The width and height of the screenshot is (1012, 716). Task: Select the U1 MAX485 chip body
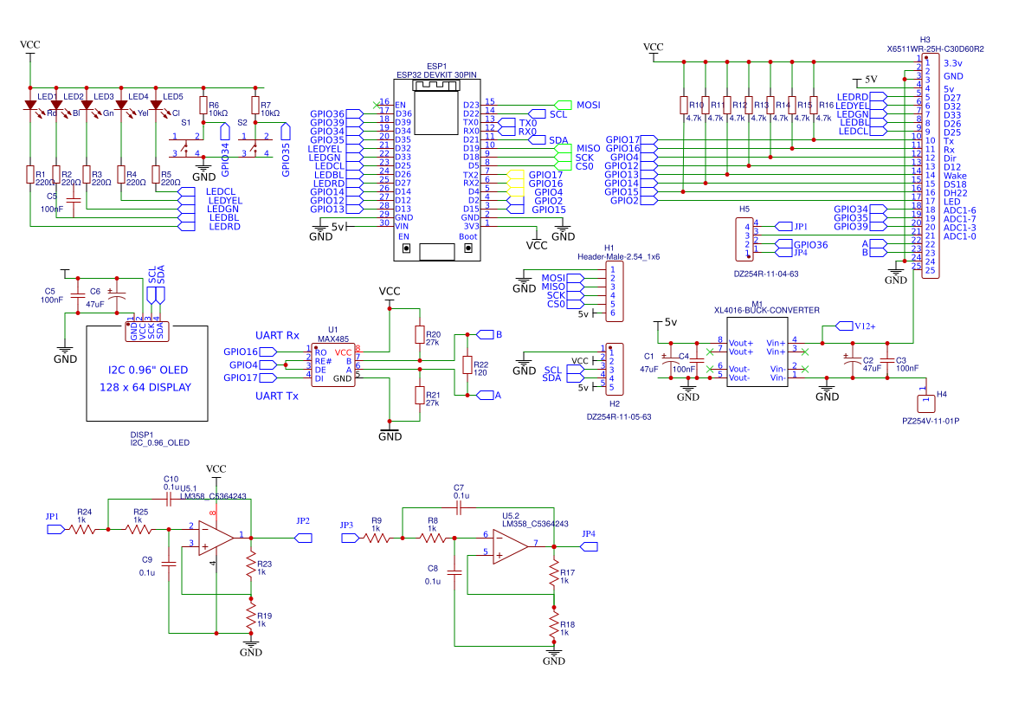(333, 365)
